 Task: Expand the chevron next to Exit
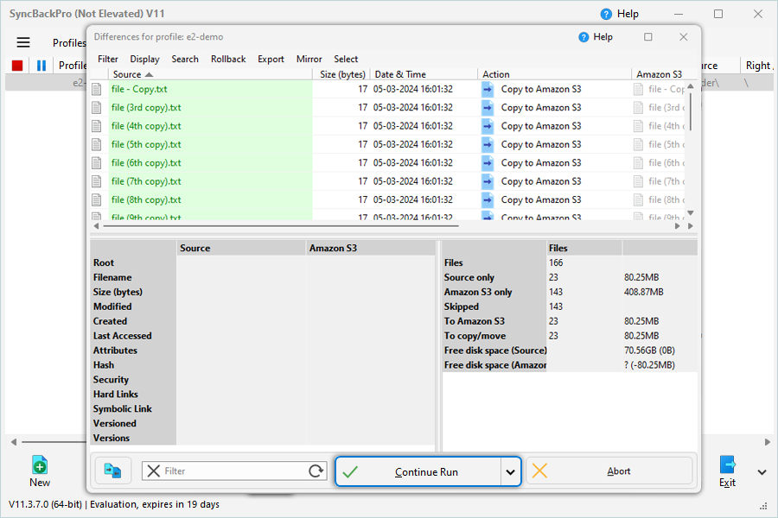[x=762, y=472]
